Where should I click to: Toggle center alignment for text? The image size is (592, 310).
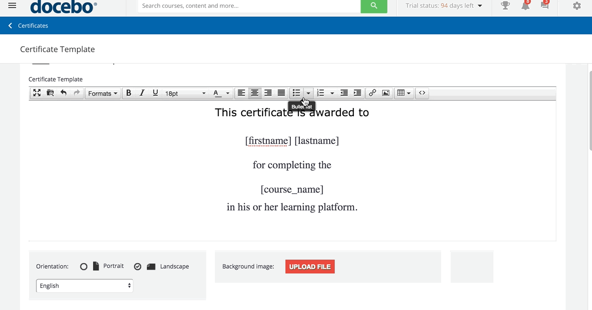tap(255, 93)
